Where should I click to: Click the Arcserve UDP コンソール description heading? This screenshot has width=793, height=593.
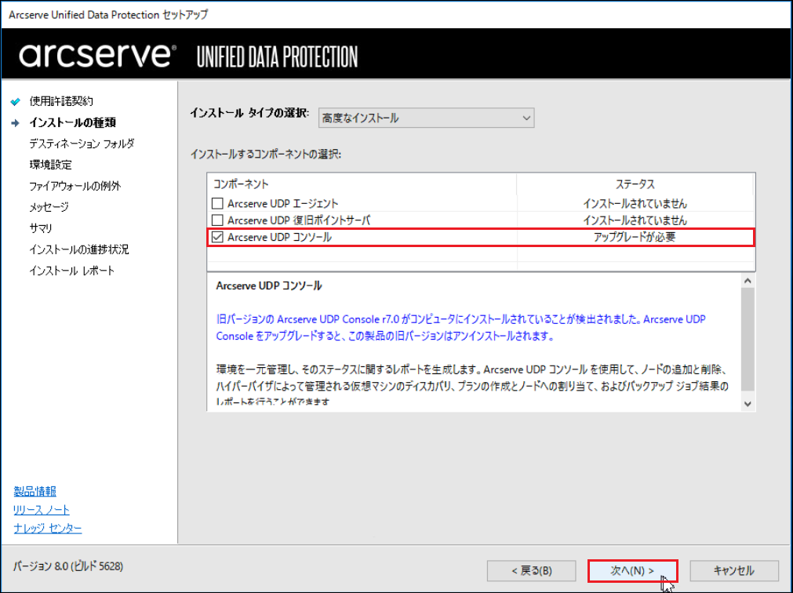(x=269, y=286)
